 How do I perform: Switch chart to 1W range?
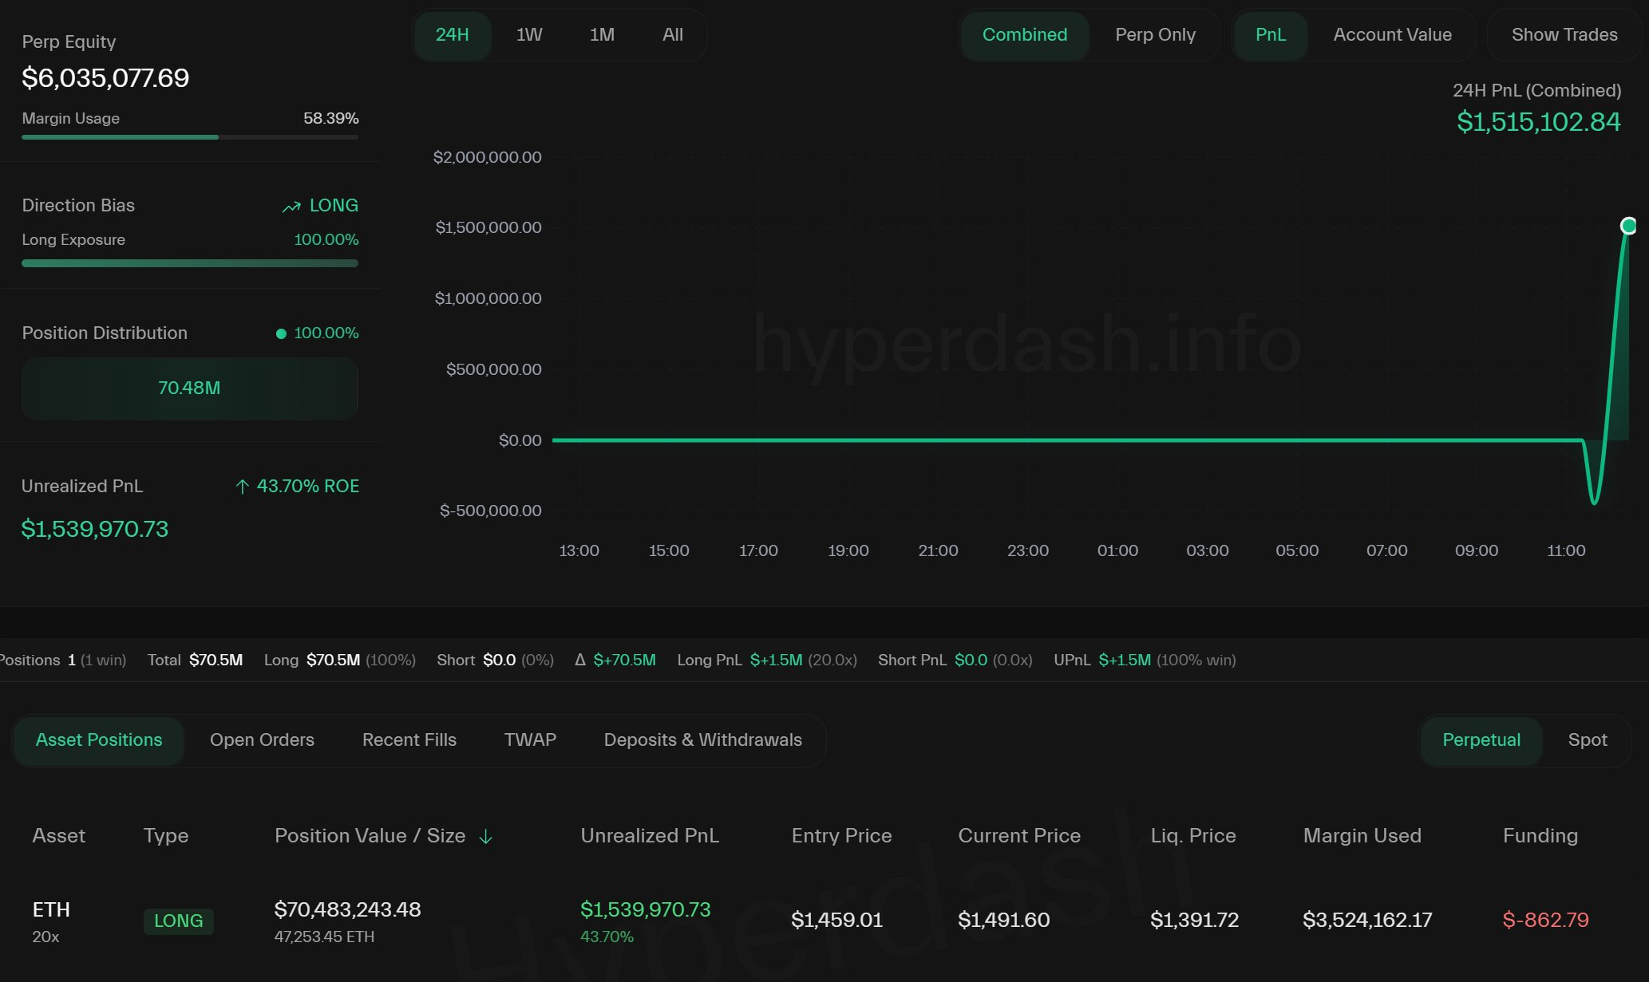click(x=529, y=35)
